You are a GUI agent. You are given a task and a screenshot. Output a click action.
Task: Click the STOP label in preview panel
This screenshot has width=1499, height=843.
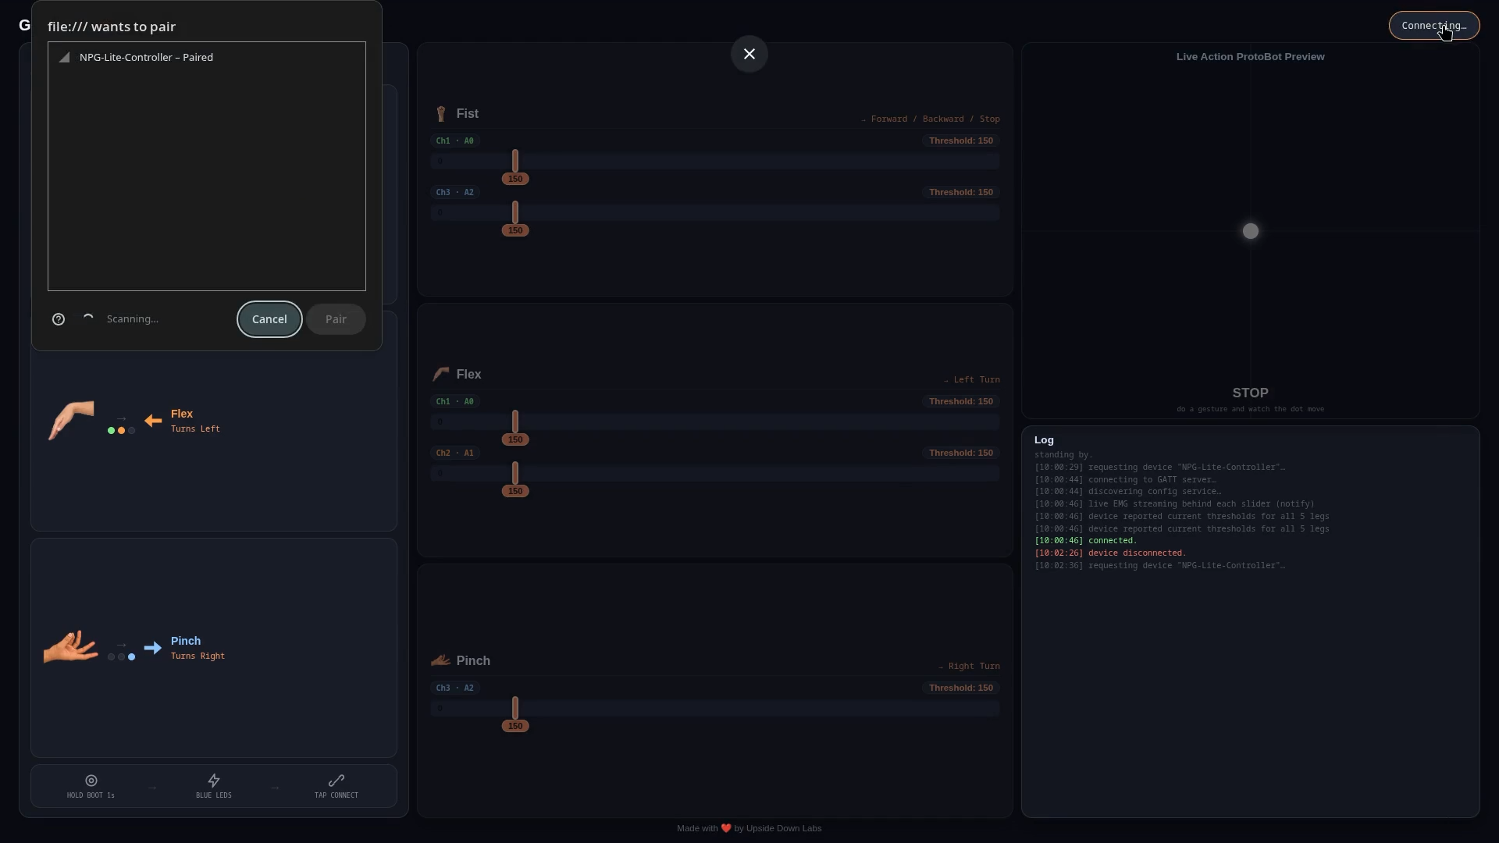tap(1251, 393)
